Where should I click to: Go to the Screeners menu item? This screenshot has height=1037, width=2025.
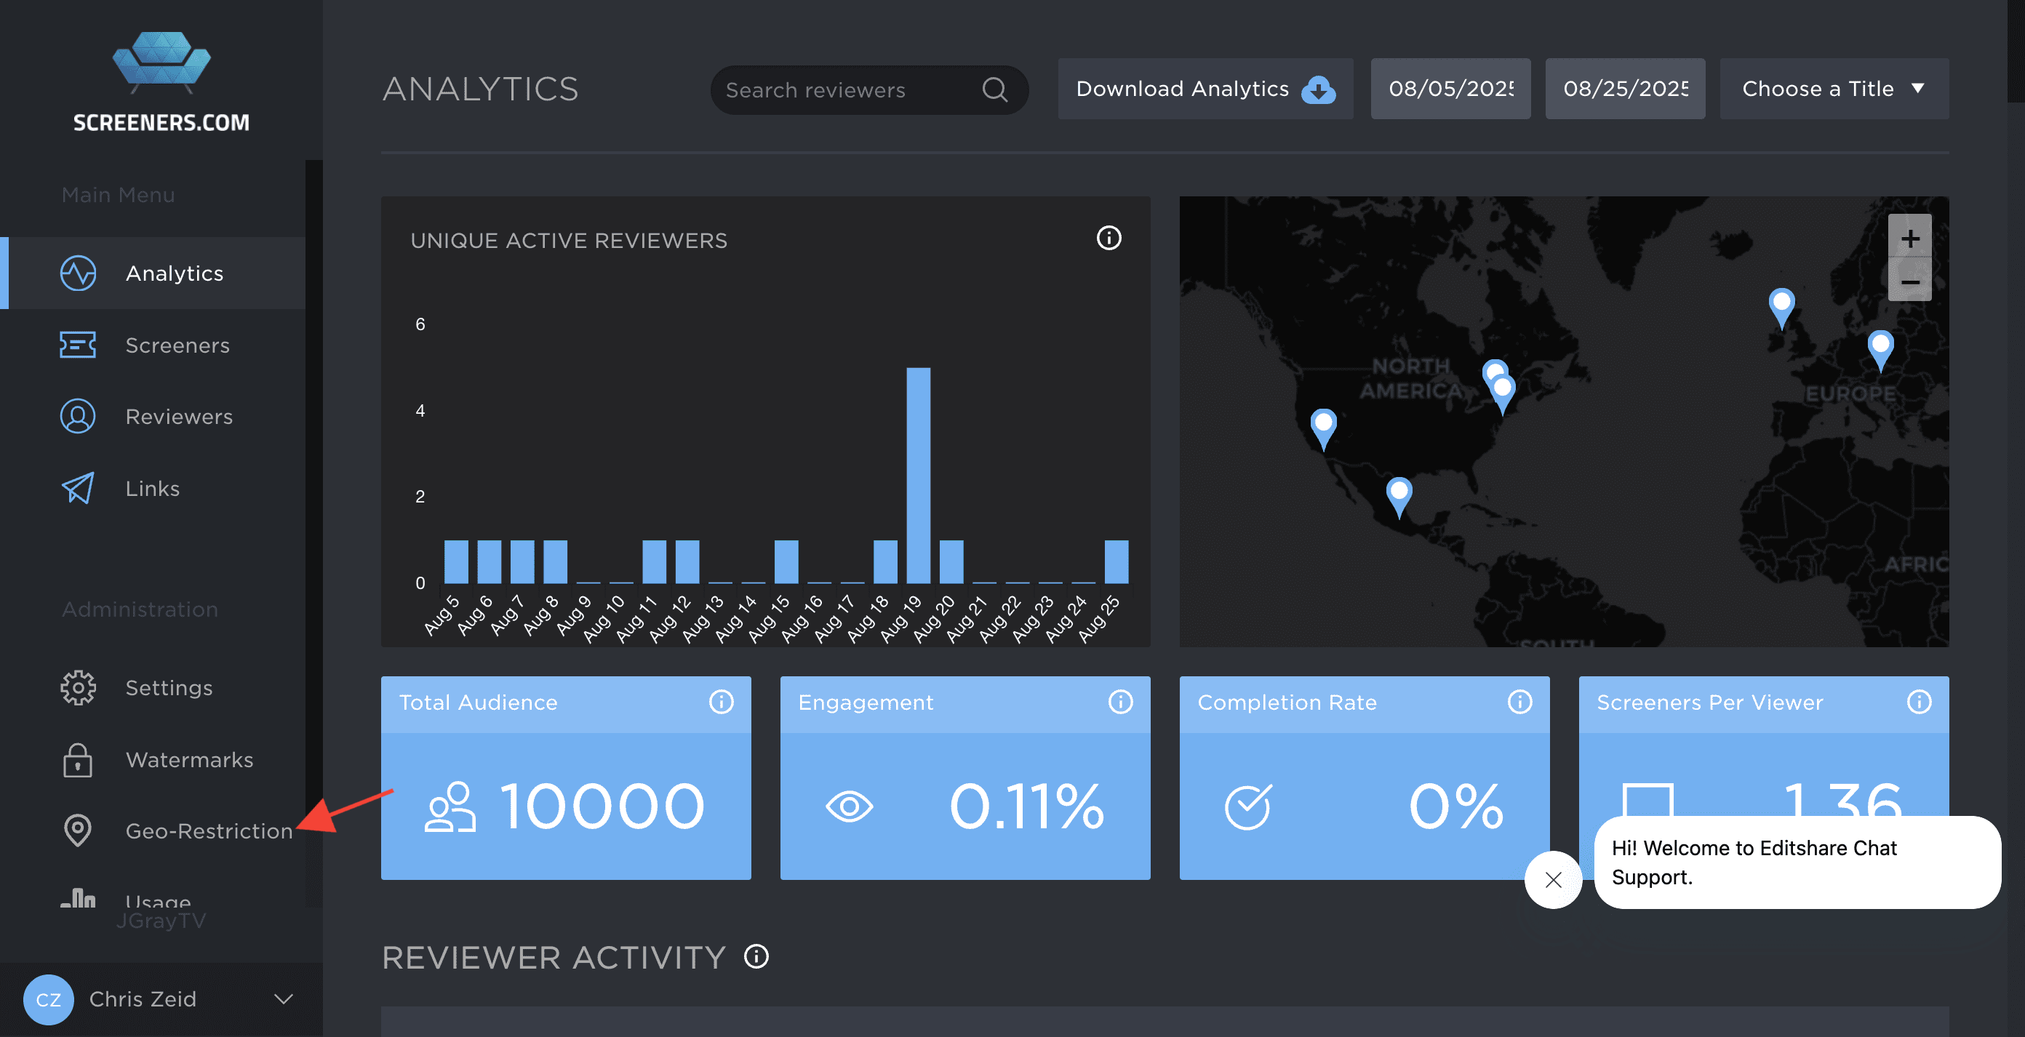[177, 345]
